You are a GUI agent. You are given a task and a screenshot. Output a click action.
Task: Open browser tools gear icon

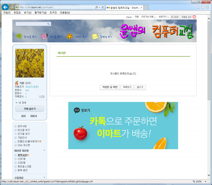pos(207,7)
